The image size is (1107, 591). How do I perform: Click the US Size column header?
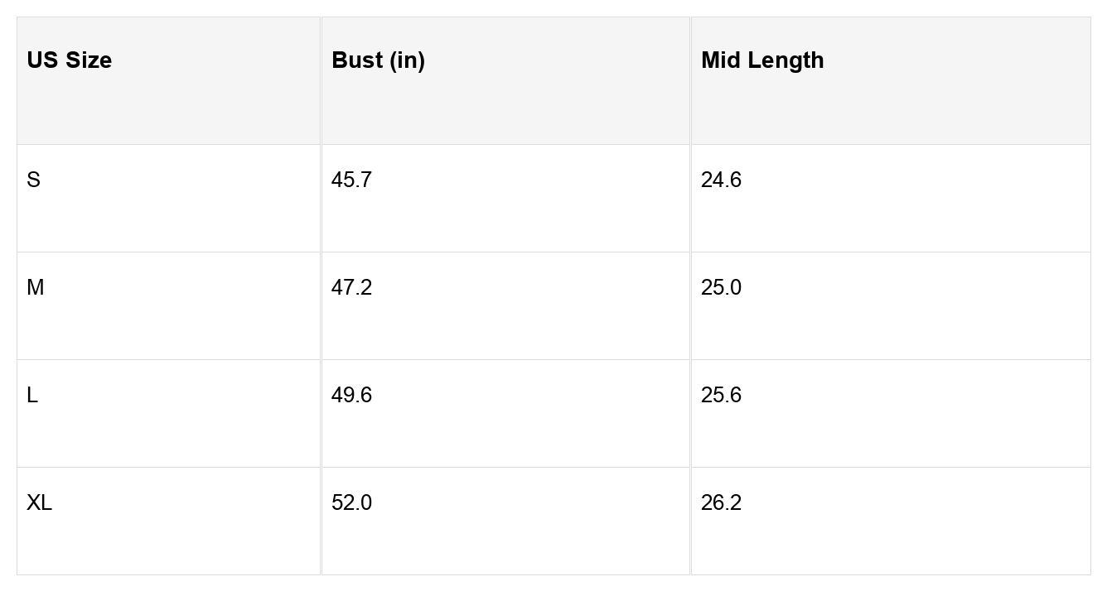coord(70,60)
